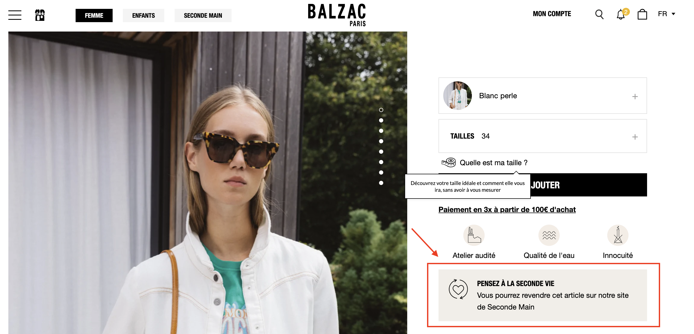Expand the Blanc perle color selector

543,96
